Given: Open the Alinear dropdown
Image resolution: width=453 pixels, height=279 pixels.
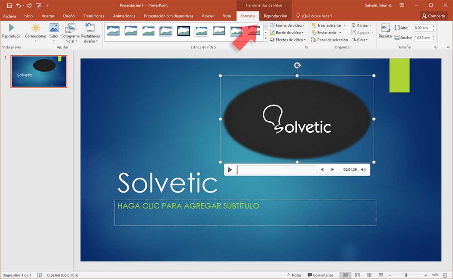Looking at the screenshot, I should [x=361, y=25].
